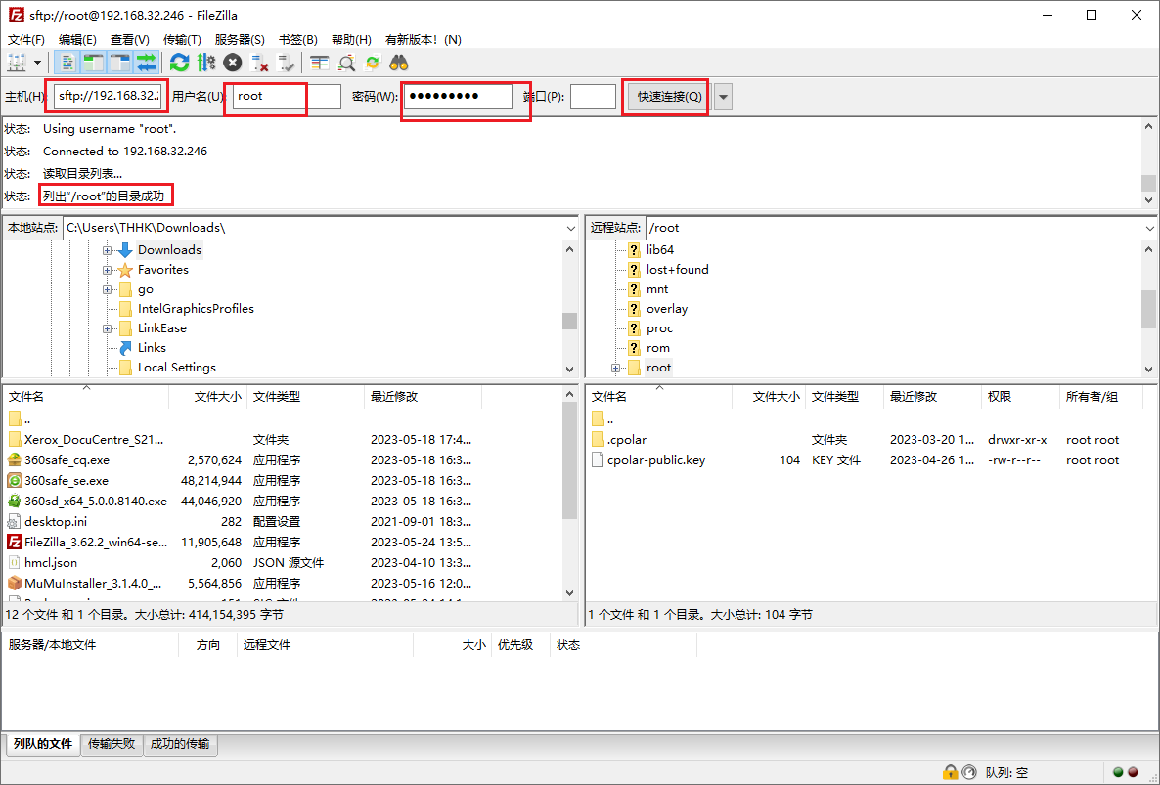Toggle the local directory tree view

[x=94, y=63]
